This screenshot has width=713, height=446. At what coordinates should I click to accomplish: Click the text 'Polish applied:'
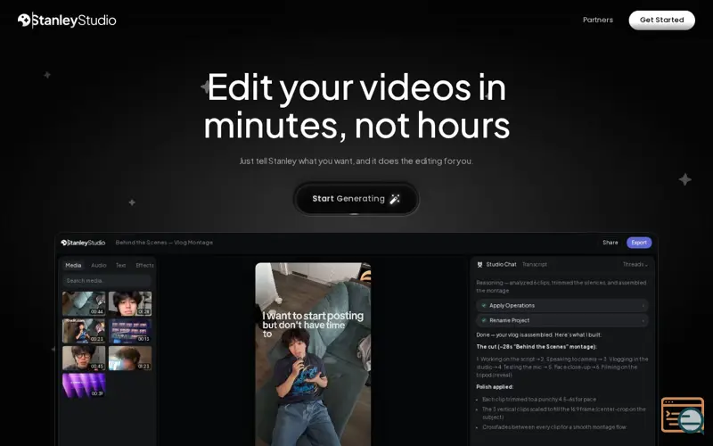pos(495,387)
